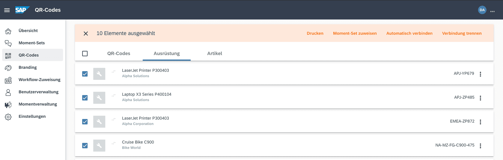Click the Workflow-Zuweisung icon

[8, 80]
